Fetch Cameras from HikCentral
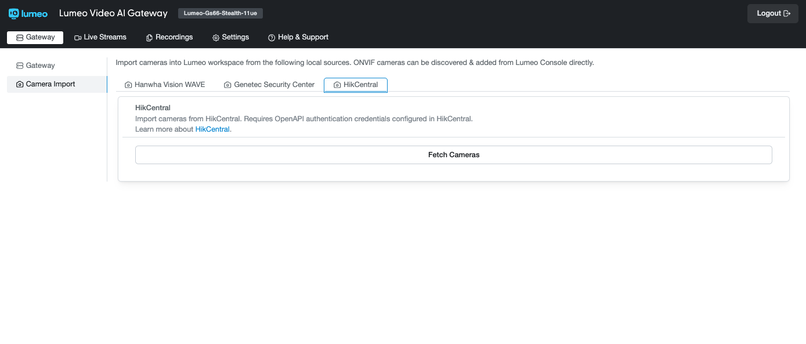806x344 pixels. [454, 155]
